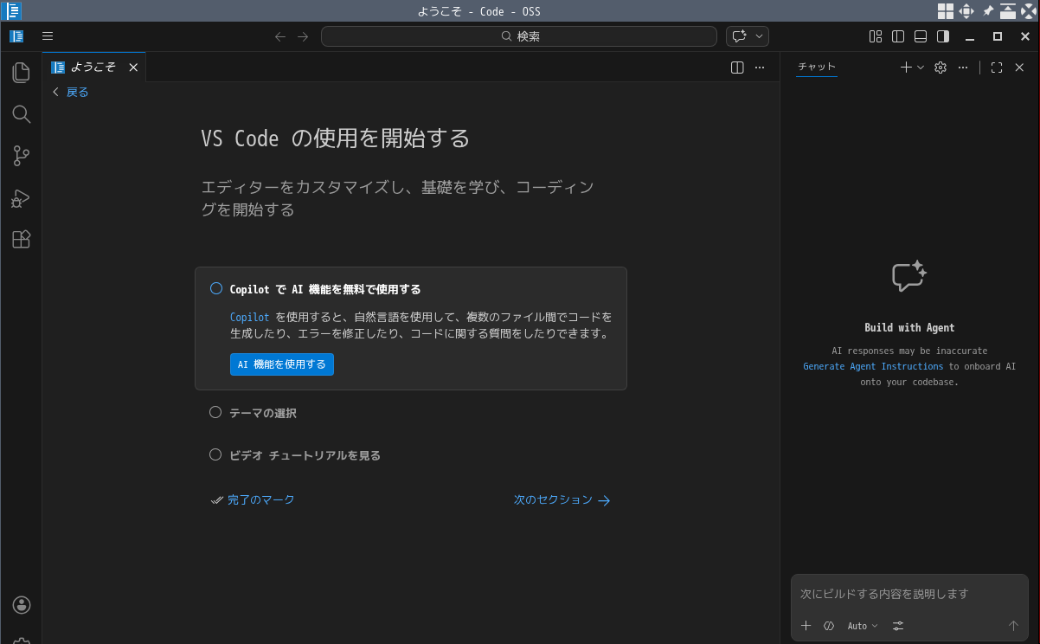Click the Copilot link in description
Viewport: 1040px width, 644px height.
click(250, 317)
